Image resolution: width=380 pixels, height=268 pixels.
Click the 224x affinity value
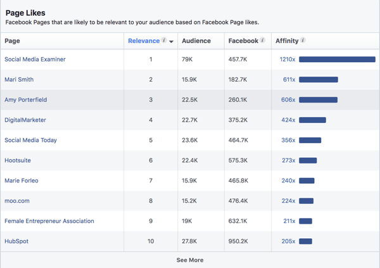[x=288, y=201]
